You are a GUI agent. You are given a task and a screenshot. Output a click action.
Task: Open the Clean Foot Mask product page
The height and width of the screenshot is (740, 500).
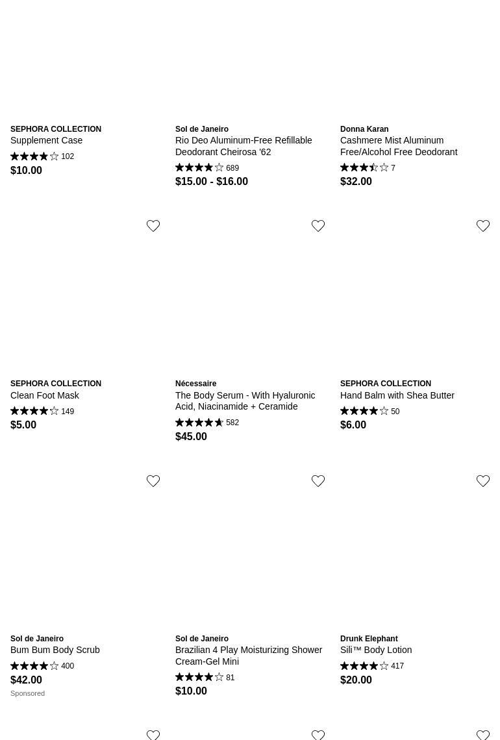tap(44, 395)
